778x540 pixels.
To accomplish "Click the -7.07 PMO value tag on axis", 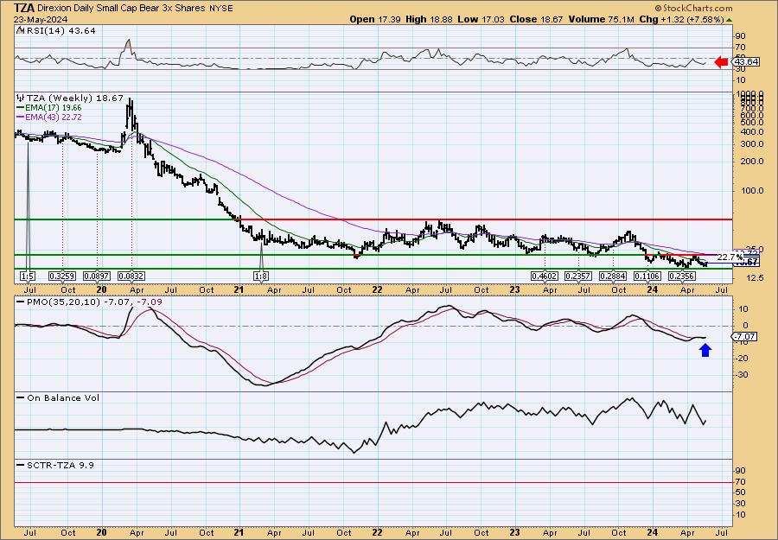I will click(x=745, y=337).
